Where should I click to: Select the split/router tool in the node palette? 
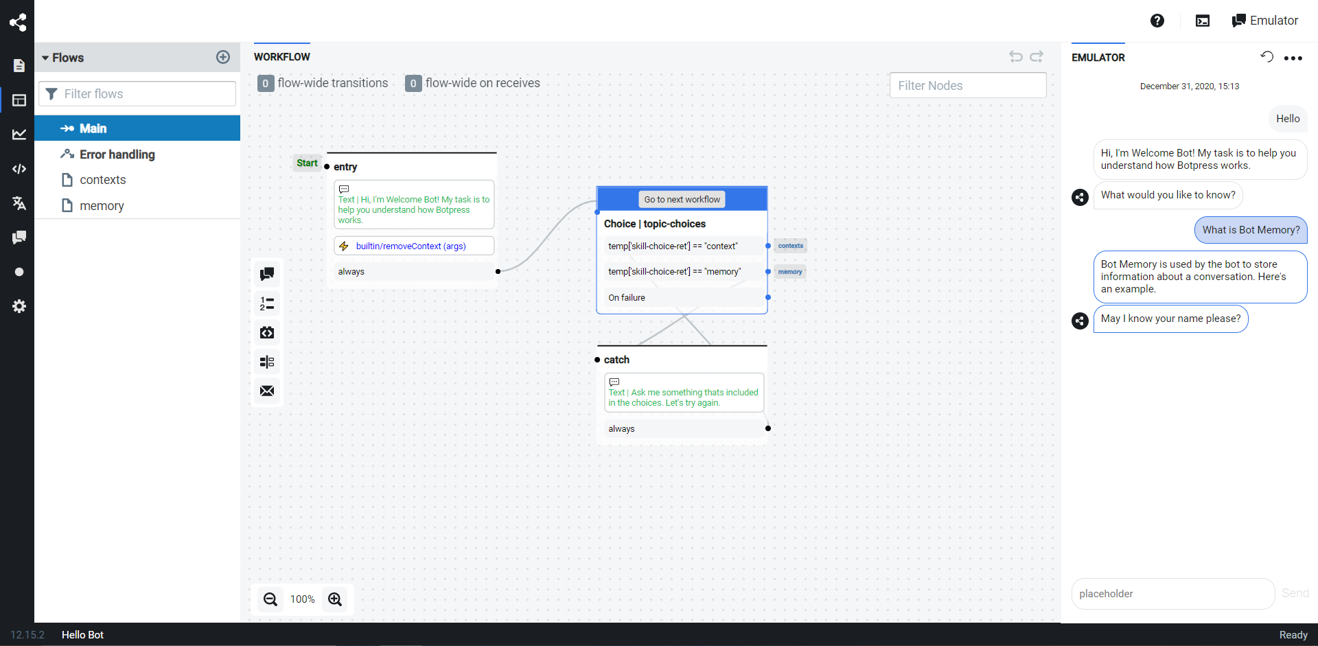(x=266, y=362)
